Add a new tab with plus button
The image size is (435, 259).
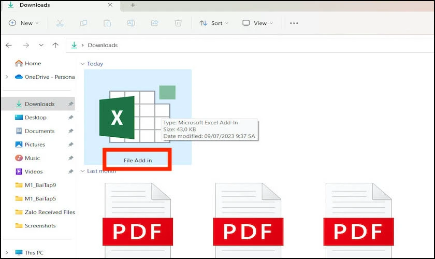point(133,5)
